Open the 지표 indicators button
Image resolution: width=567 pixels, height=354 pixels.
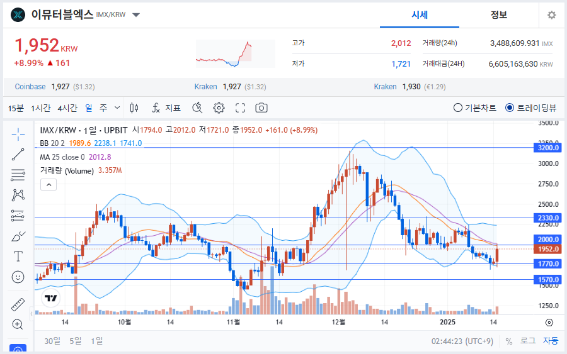click(166, 108)
